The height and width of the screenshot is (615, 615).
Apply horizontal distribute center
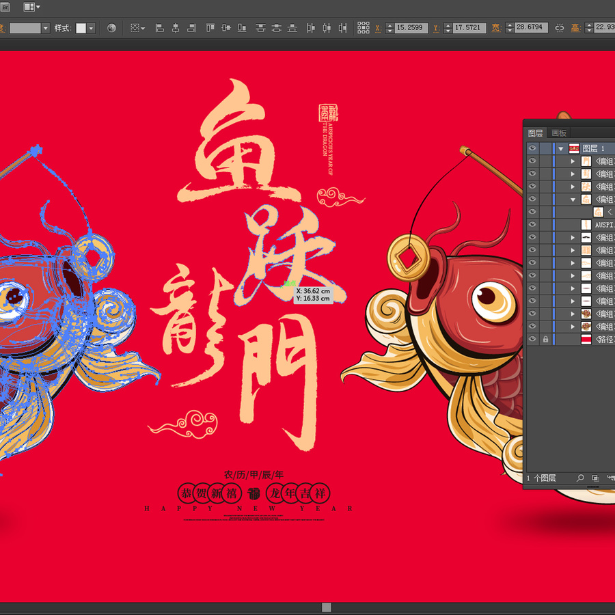(327, 28)
